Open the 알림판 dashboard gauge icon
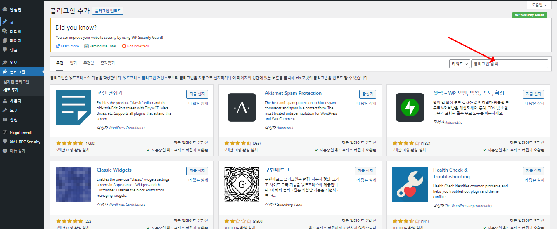This screenshot has height=229, width=557. click(5, 9)
